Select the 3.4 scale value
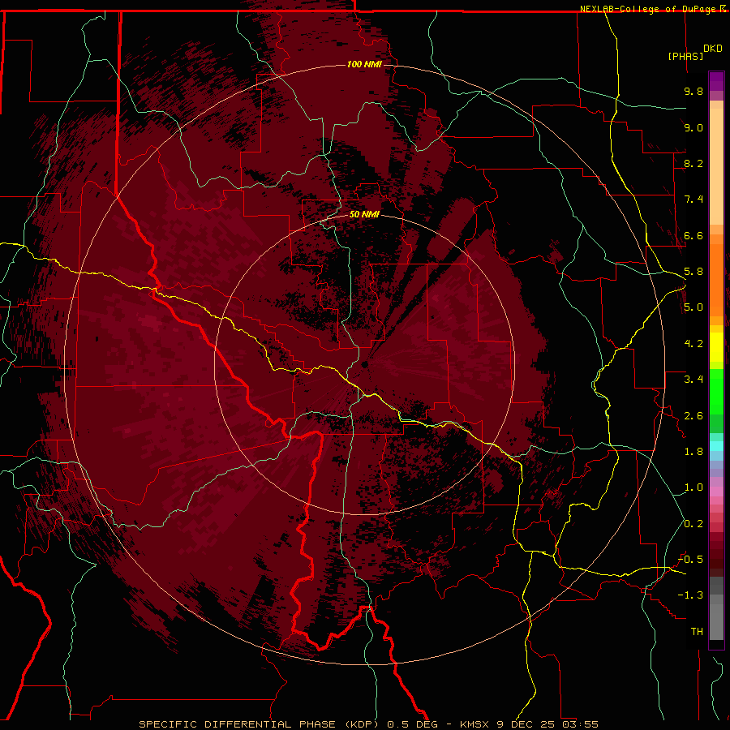The height and width of the screenshot is (730, 730). tap(693, 380)
